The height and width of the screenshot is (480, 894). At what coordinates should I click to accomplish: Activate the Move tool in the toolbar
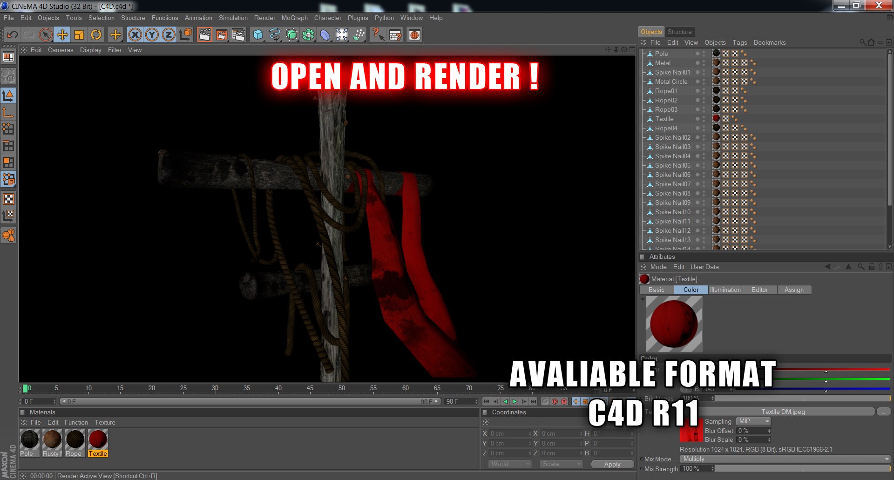coord(62,34)
